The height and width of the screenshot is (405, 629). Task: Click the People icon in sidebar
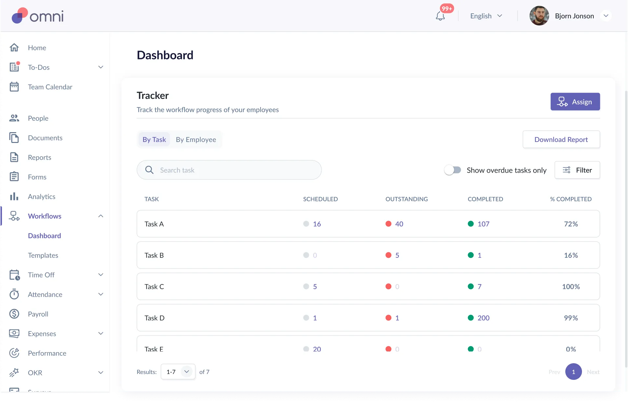[14, 118]
